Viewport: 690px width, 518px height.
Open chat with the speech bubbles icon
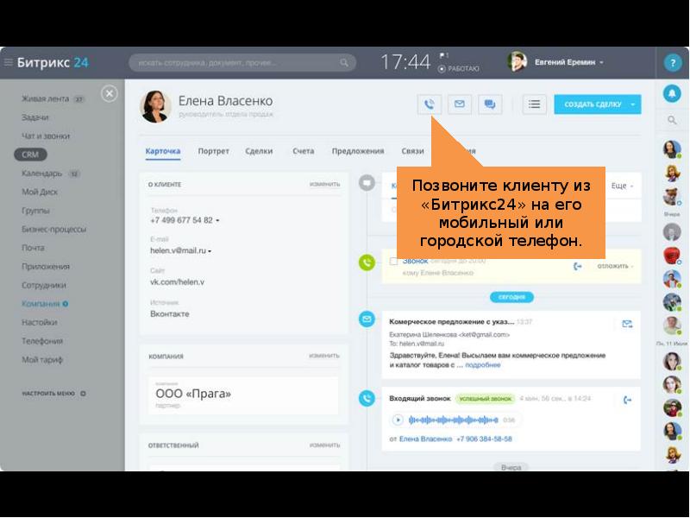(489, 104)
